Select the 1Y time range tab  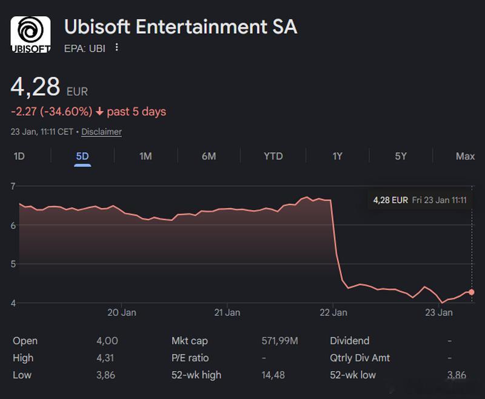338,156
